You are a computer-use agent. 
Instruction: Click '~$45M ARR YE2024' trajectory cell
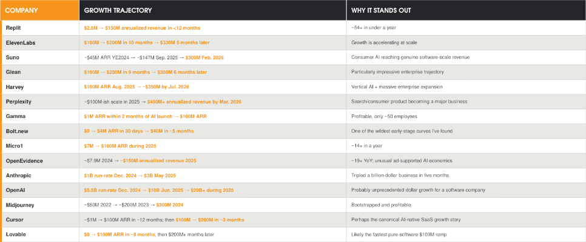pos(213,57)
